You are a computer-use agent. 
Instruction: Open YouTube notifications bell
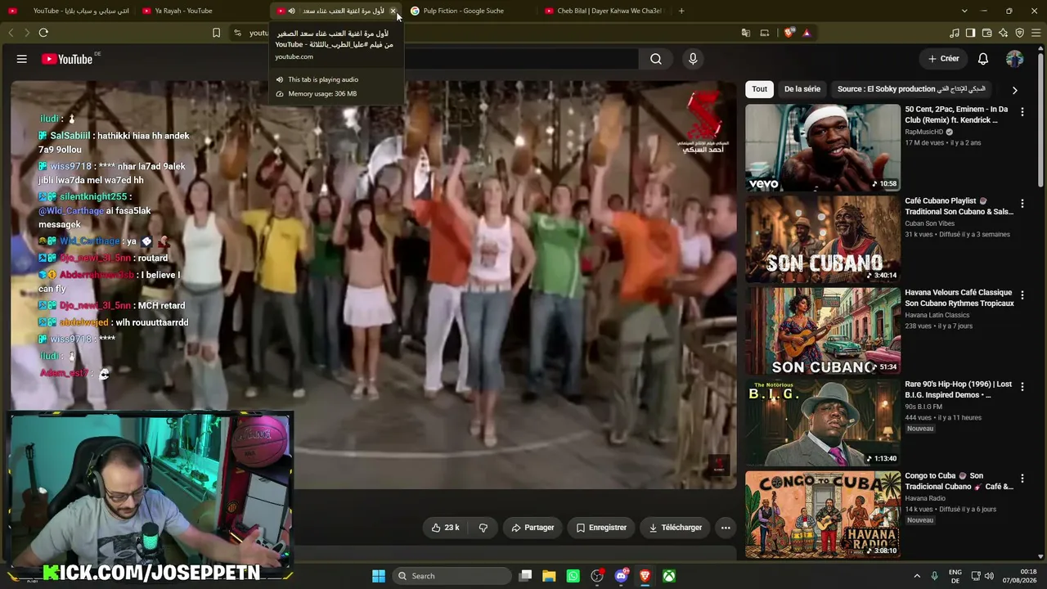(983, 59)
